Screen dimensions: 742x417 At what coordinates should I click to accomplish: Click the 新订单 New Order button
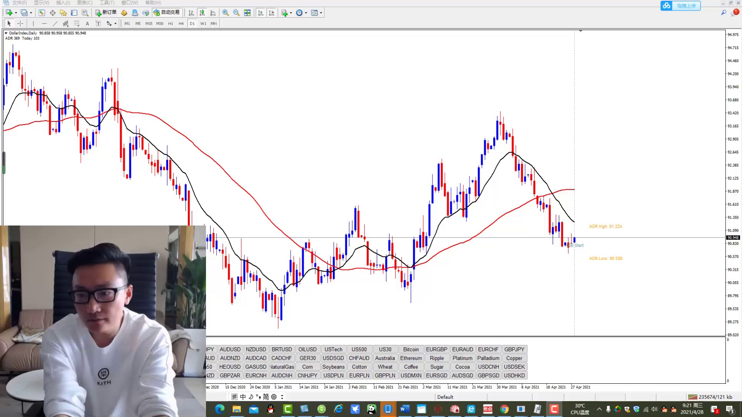[x=106, y=13]
